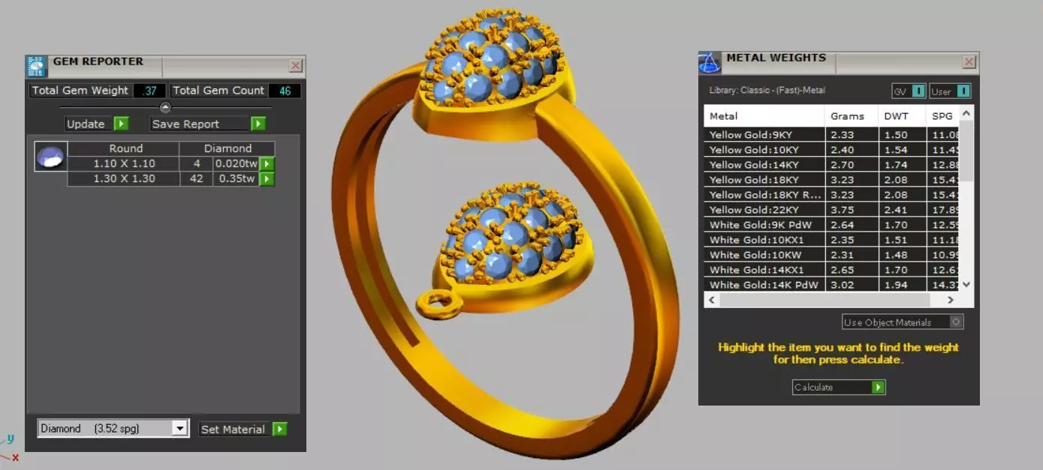Select the White Gold:14K PdW row
Screen dimensions: 1043x470
[x=832, y=285]
